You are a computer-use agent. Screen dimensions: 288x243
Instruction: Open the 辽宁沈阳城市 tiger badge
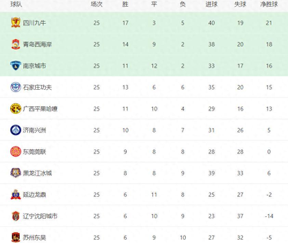tap(16, 216)
